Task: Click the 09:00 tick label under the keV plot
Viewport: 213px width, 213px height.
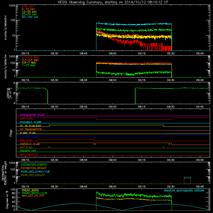Action: [x=113, y=54]
